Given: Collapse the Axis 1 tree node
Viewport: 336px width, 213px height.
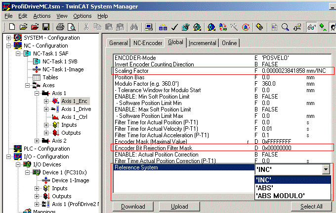Looking at the screenshot, I should pyautogui.click(x=37, y=94).
